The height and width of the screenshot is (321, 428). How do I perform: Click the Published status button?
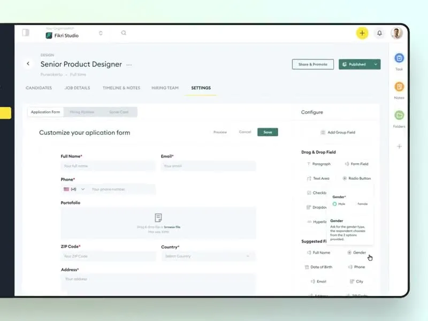[x=355, y=64]
